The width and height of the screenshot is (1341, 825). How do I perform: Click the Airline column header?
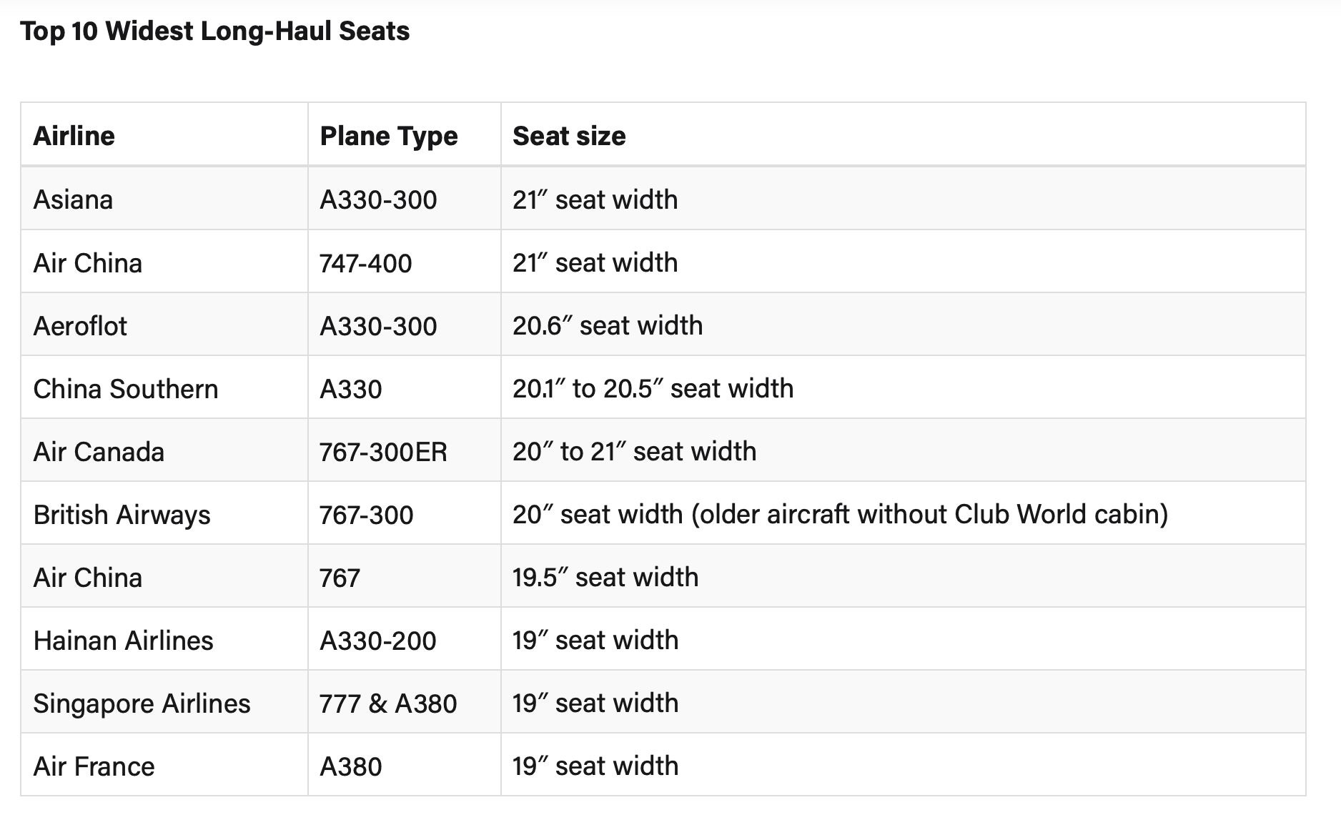[x=164, y=134]
